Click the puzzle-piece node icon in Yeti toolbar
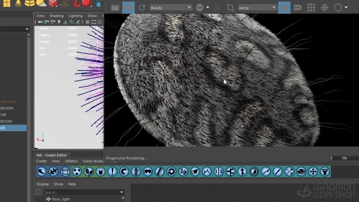 click(53, 172)
